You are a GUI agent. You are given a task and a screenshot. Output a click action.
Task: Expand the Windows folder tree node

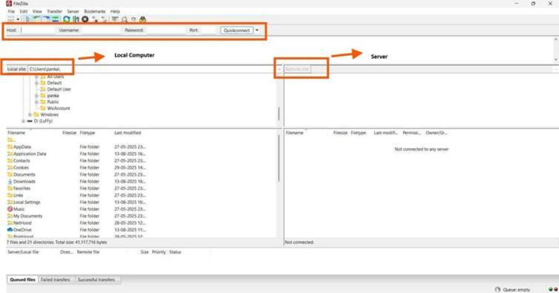(30, 114)
